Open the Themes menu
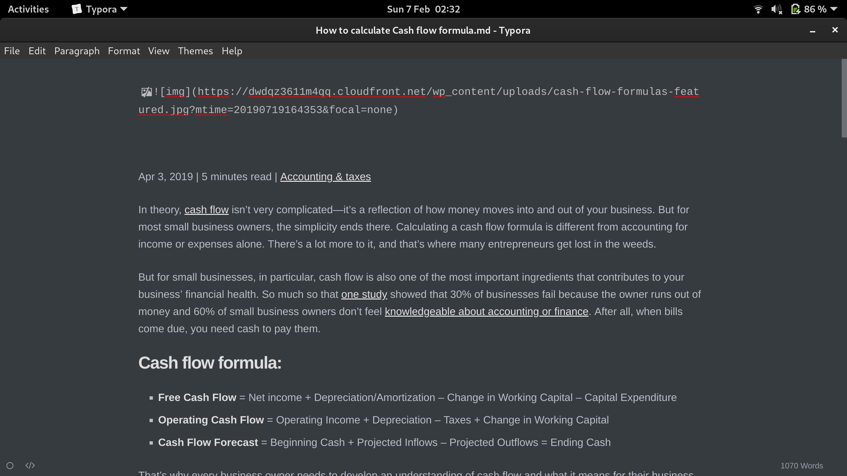Viewport: 847px width, 476px height. click(195, 51)
